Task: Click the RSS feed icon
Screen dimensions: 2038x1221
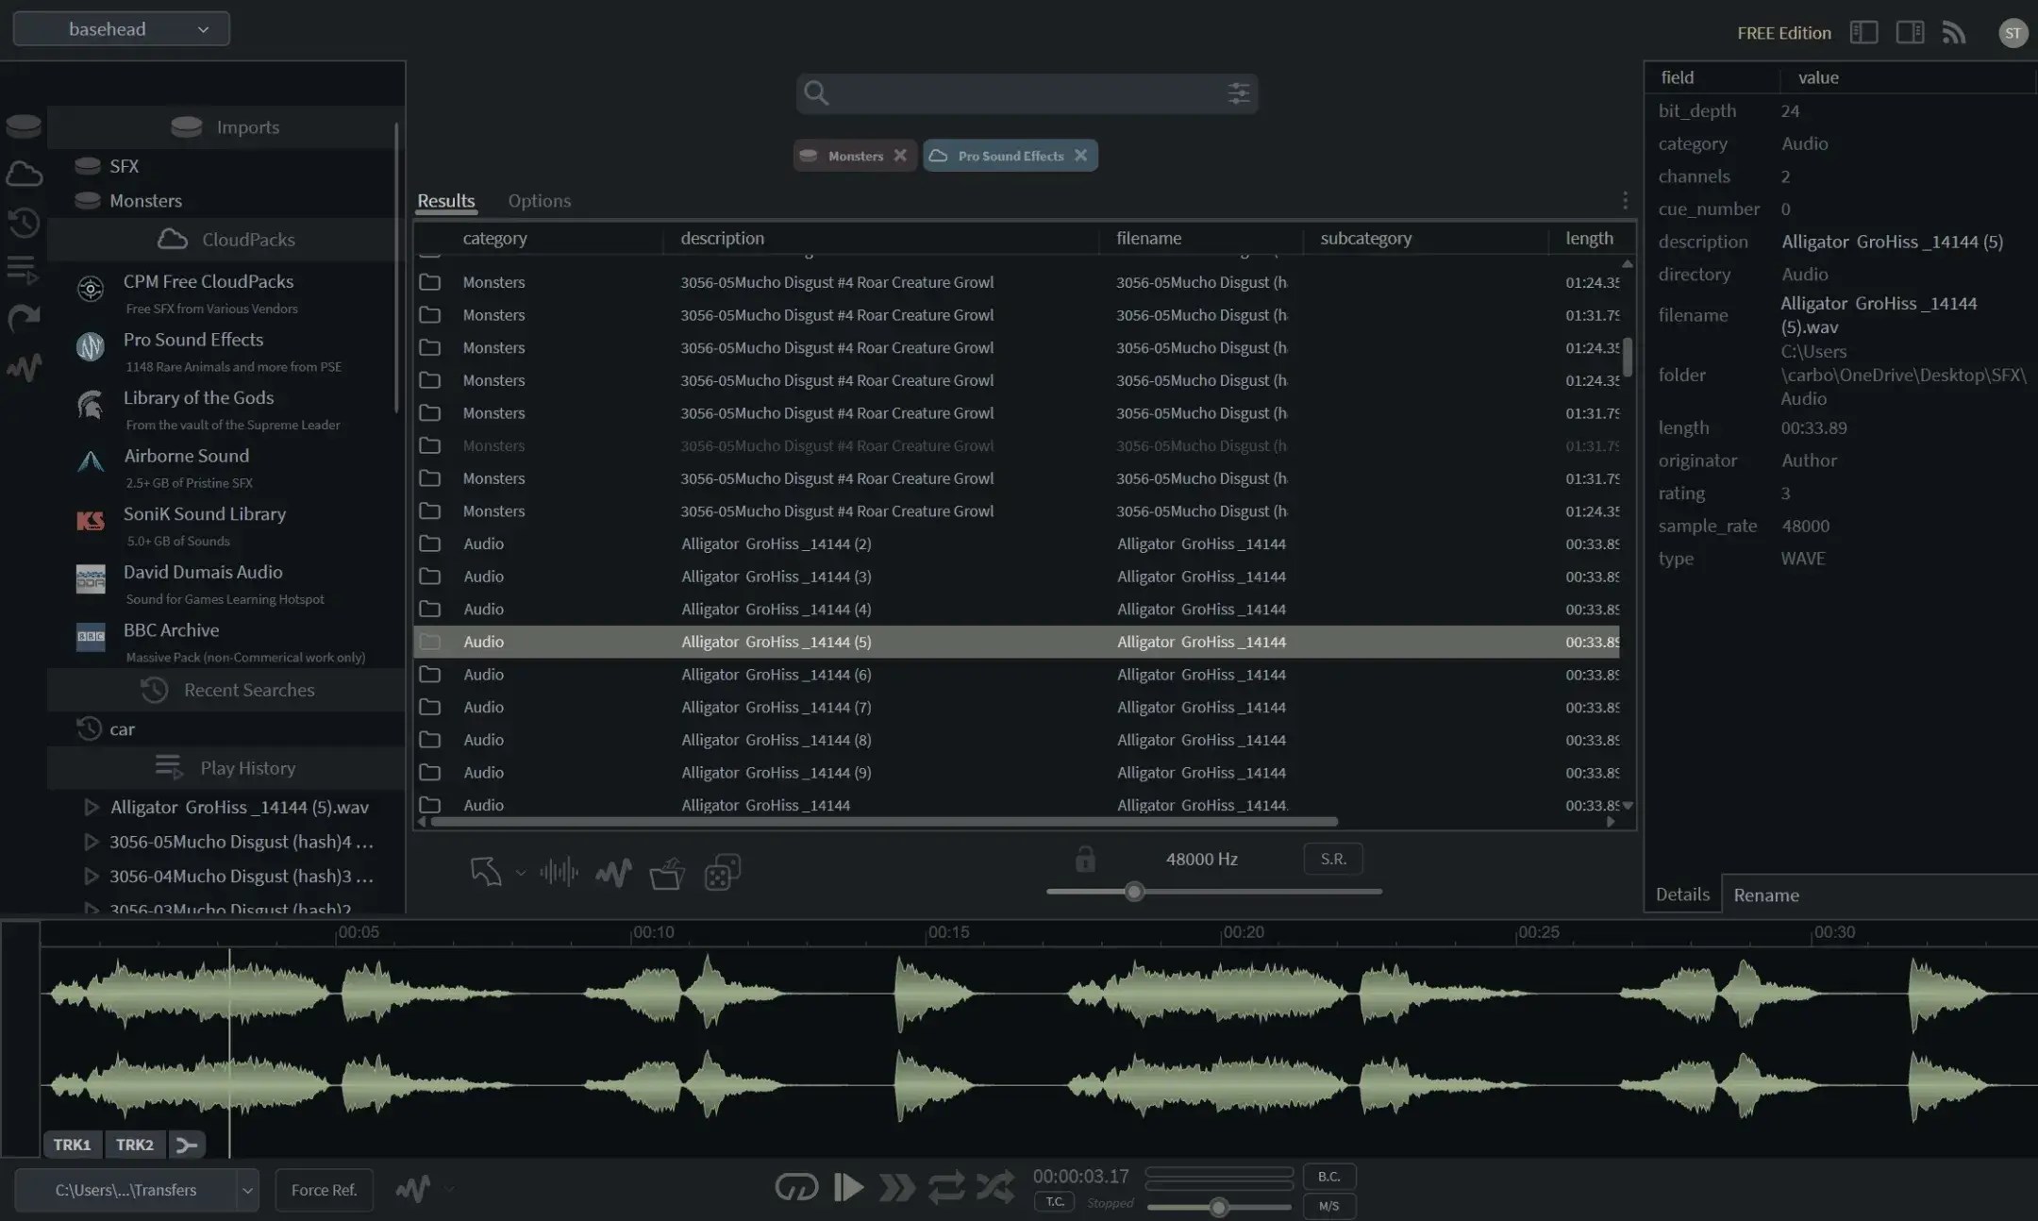Action: coord(1954,33)
